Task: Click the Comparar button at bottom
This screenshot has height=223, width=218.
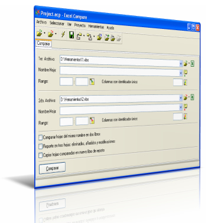Action: pyautogui.click(x=52, y=168)
